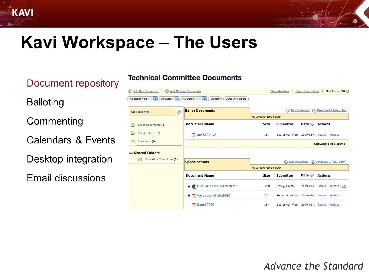Screen dimensions: 369x276
Task: Open the Discussion on spec928711 document
Action: tap(217, 186)
